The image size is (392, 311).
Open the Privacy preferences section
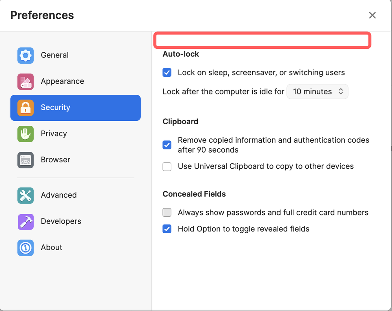54,134
